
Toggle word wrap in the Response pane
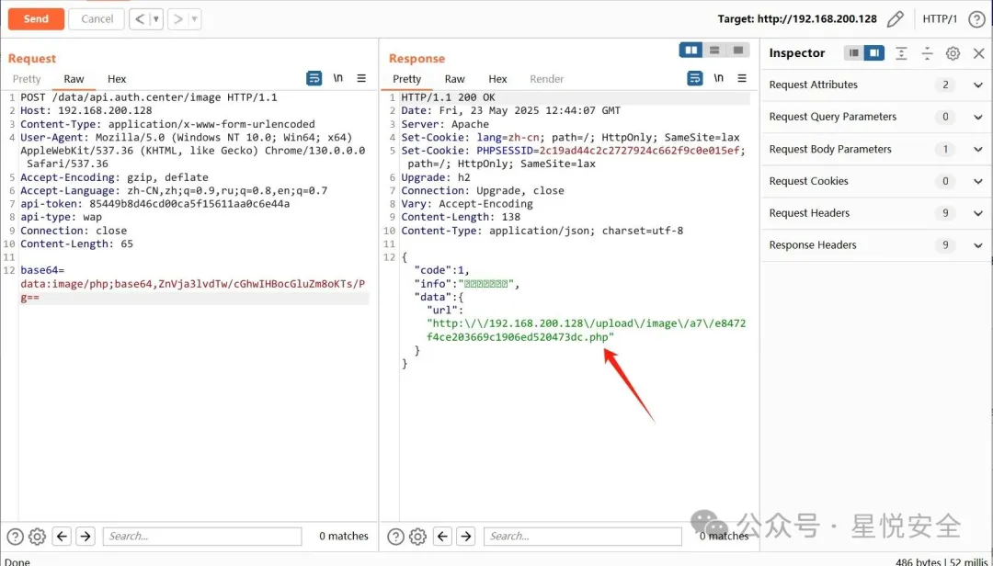tap(695, 78)
